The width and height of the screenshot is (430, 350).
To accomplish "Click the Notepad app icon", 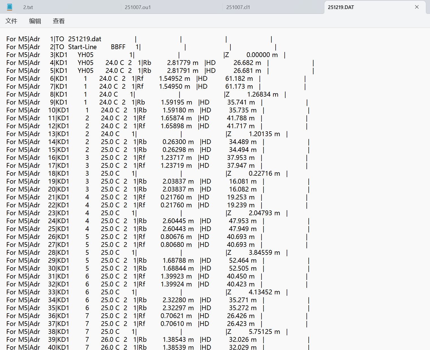I will click(9, 7).
